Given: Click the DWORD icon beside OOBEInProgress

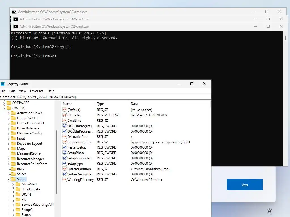Looking at the screenshot, I should [x=65, y=126].
